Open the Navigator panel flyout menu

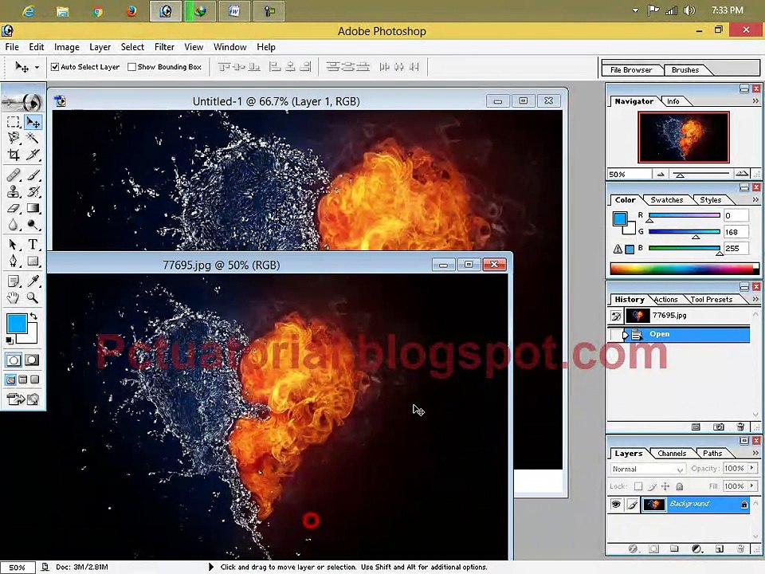click(x=755, y=101)
